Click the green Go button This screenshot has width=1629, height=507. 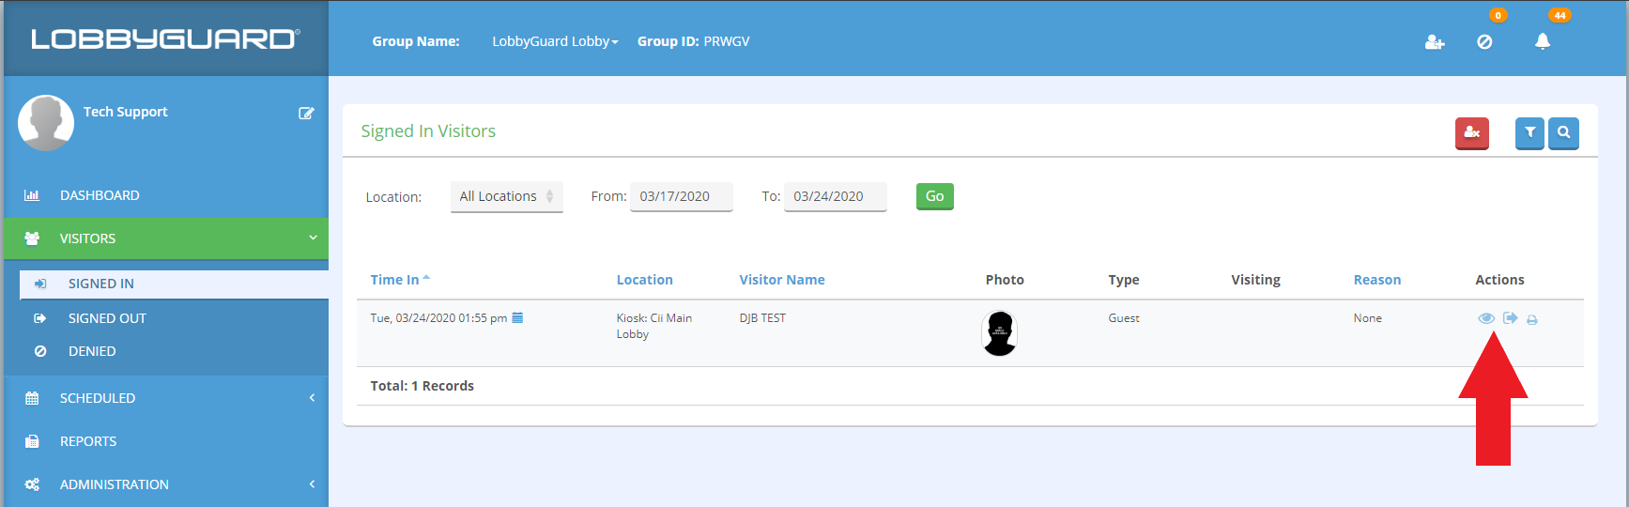click(x=935, y=196)
